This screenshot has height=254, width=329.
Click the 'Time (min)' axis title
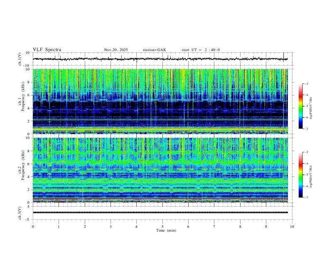click(x=166, y=230)
